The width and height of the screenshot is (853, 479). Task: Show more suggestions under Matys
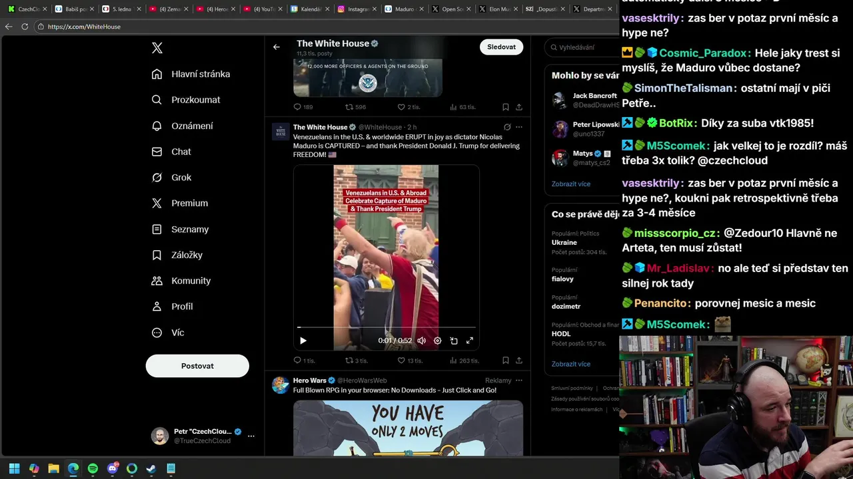[x=570, y=184]
